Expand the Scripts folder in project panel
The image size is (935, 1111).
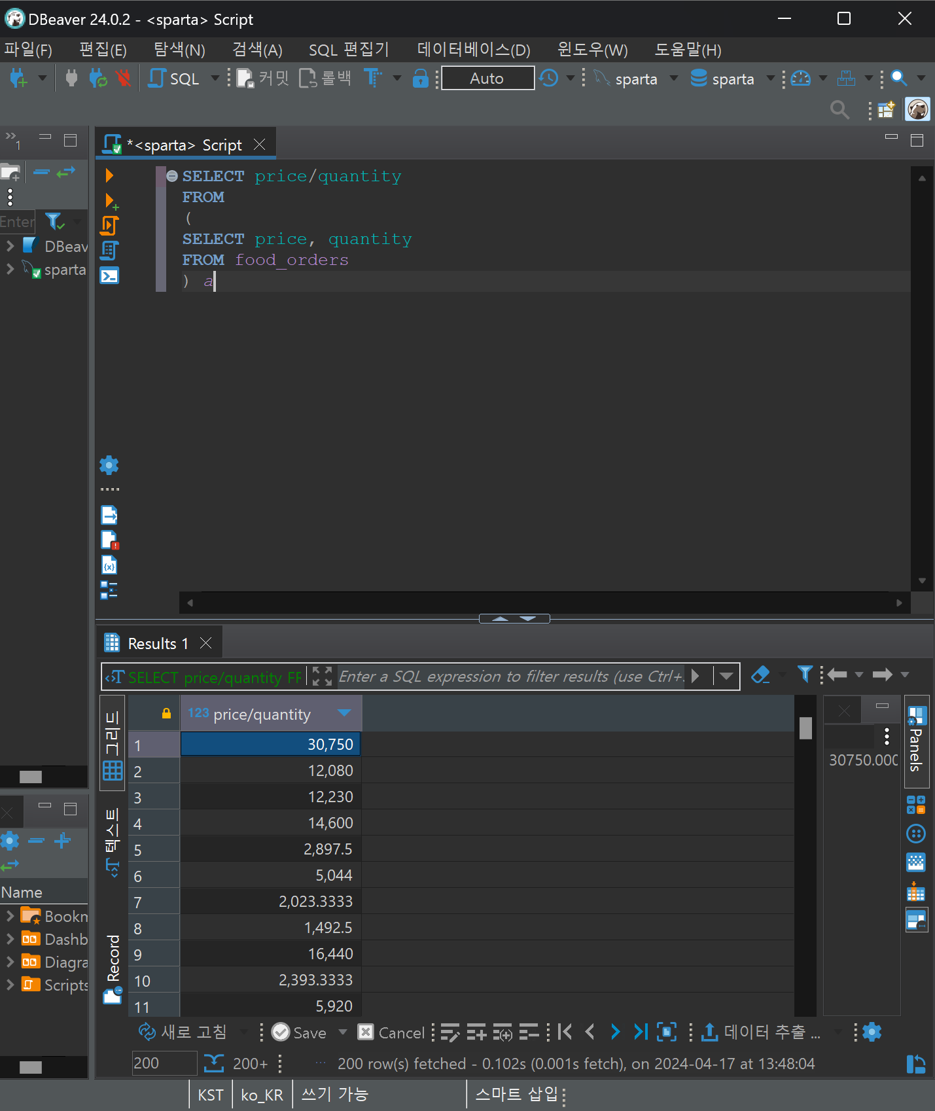point(10,985)
